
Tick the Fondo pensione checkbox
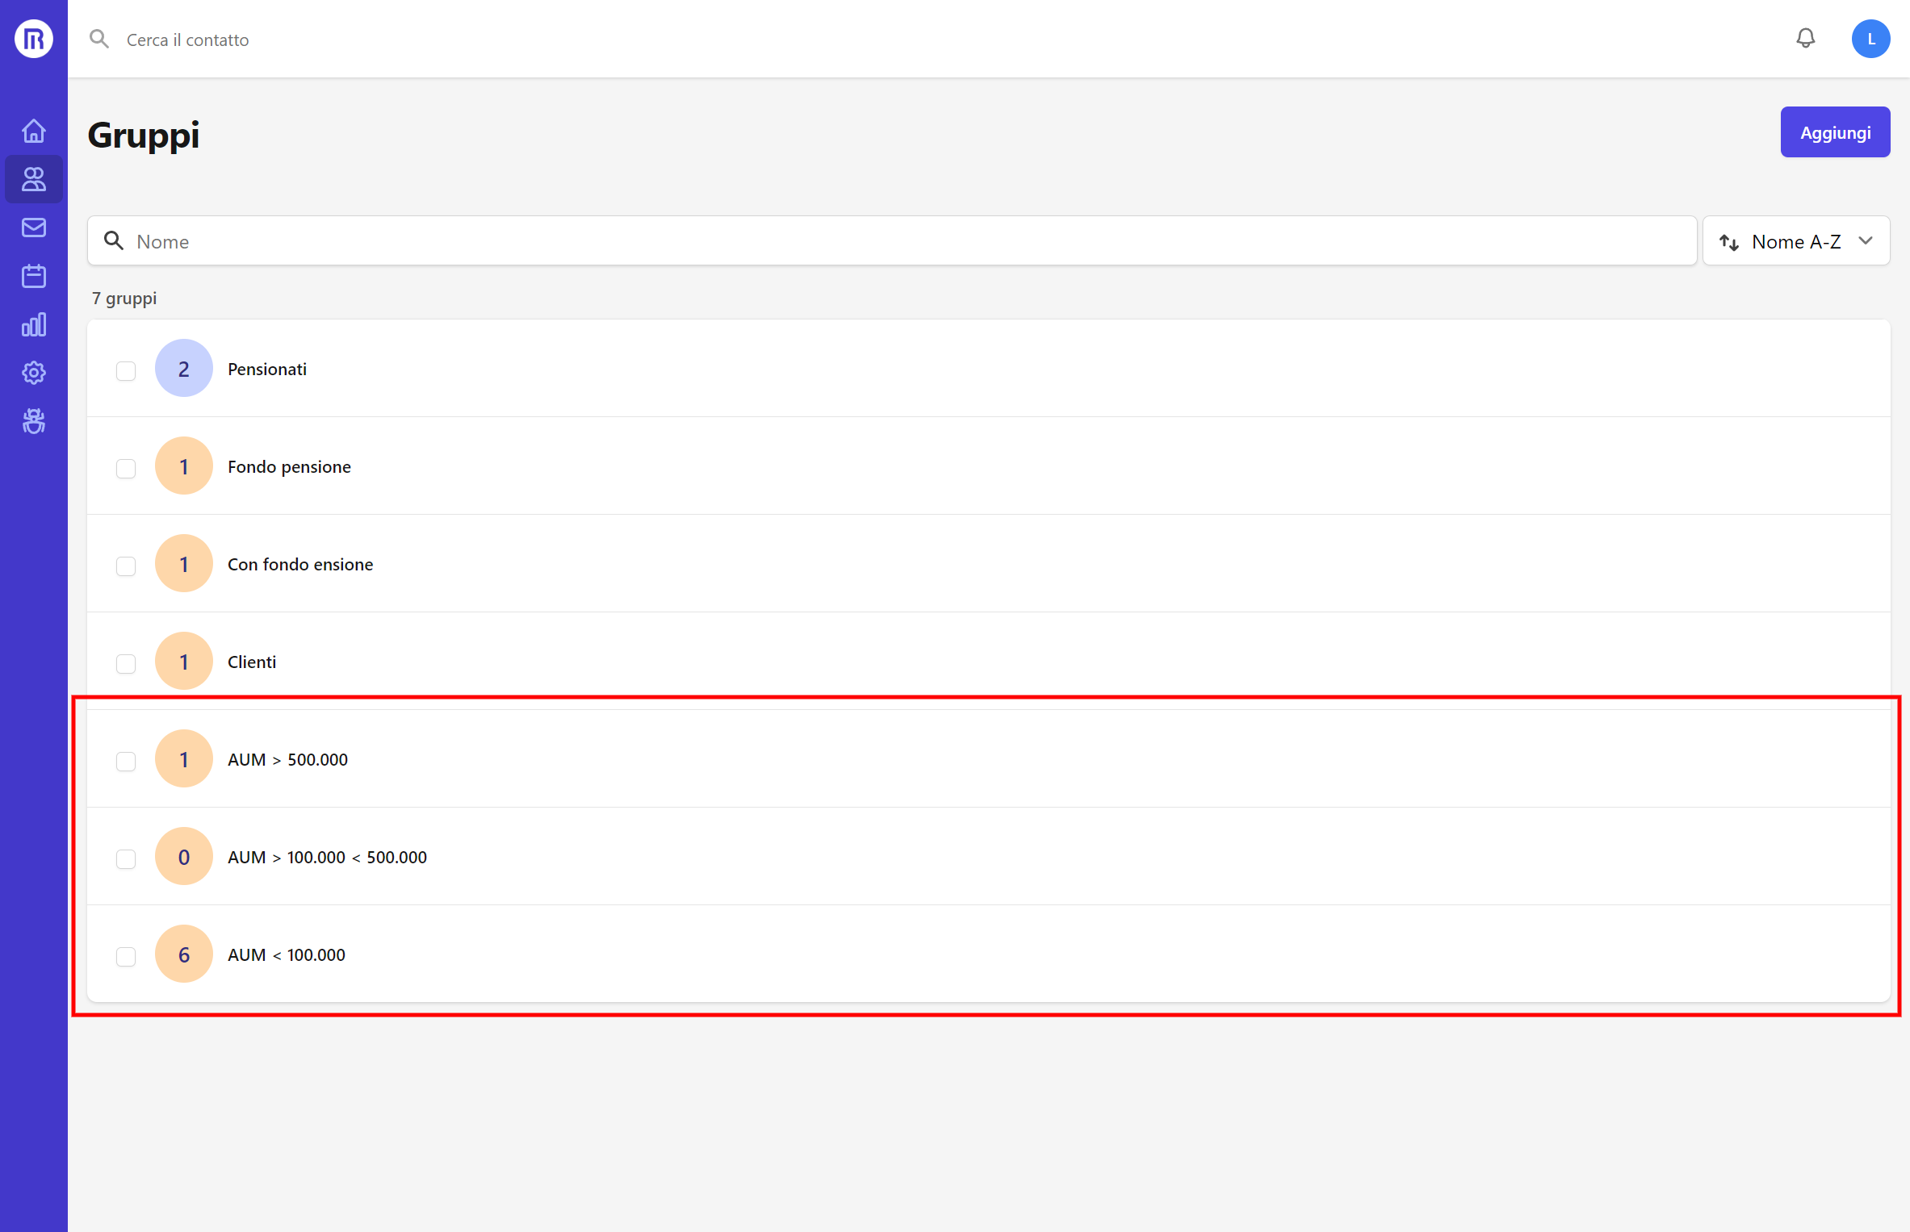[x=126, y=468]
